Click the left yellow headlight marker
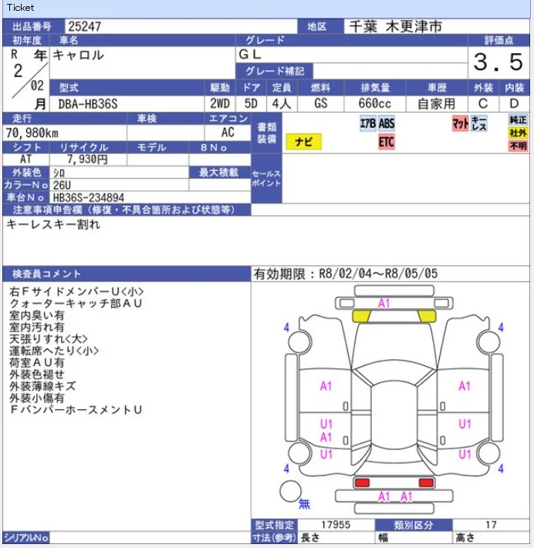Screen dimensions: 534x551 pos(361,316)
